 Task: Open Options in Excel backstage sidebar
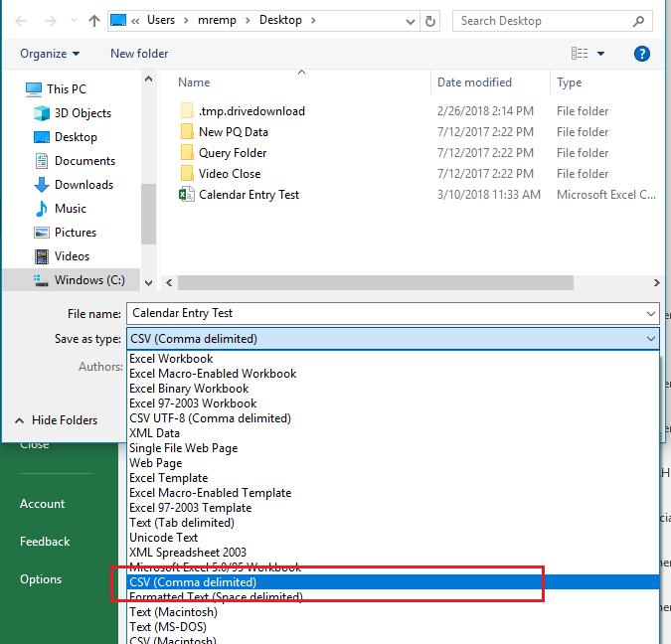(41, 579)
